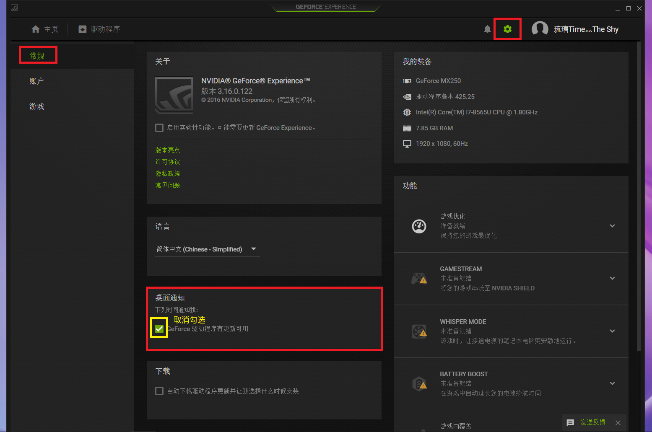Screen dimensions: 652x432
Task: Click the Game Optimization gauge icon
Action: click(419, 226)
